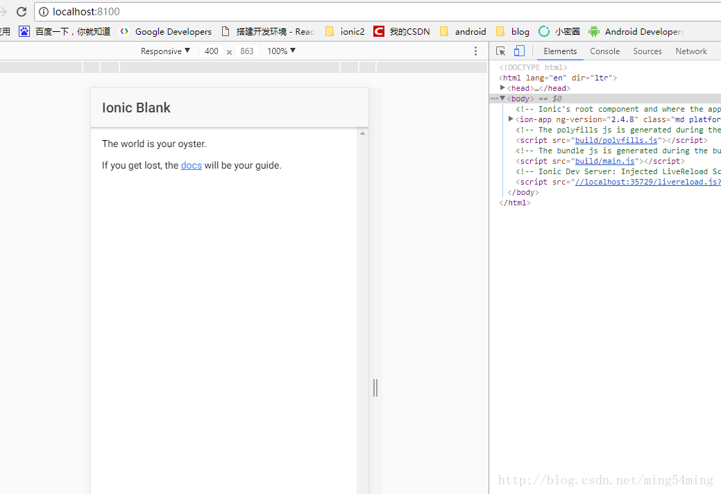Grab the viewport resize handle on right edge
Image resolution: width=721 pixels, height=494 pixels.
click(x=375, y=388)
